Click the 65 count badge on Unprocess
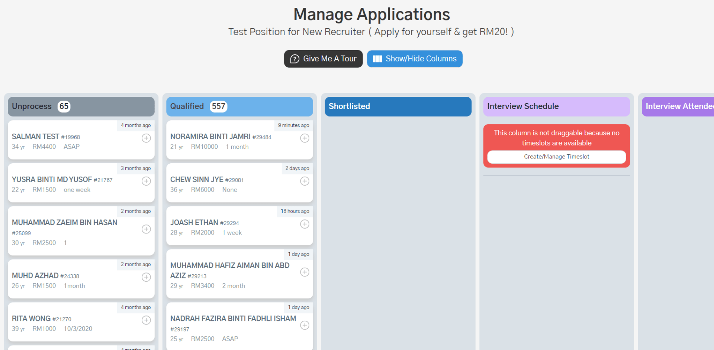Image resolution: width=714 pixels, height=350 pixels. pyautogui.click(x=64, y=107)
